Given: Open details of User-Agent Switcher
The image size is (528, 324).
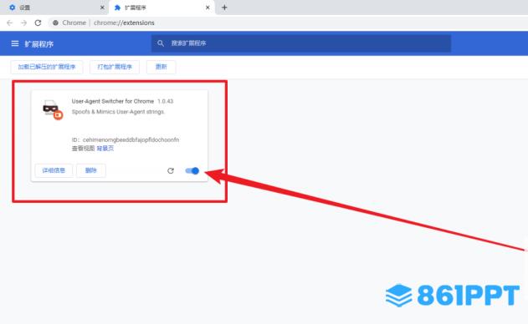Looking at the screenshot, I should tap(54, 170).
